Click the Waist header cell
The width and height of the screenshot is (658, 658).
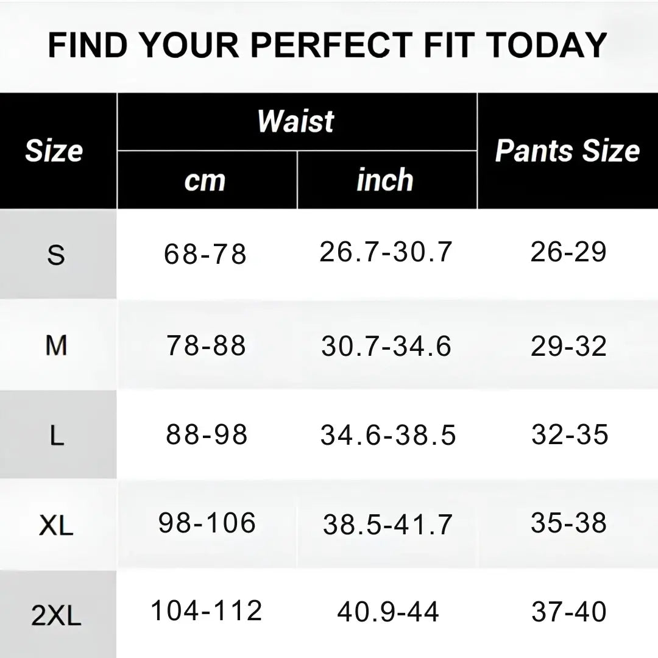tap(296, 121)
